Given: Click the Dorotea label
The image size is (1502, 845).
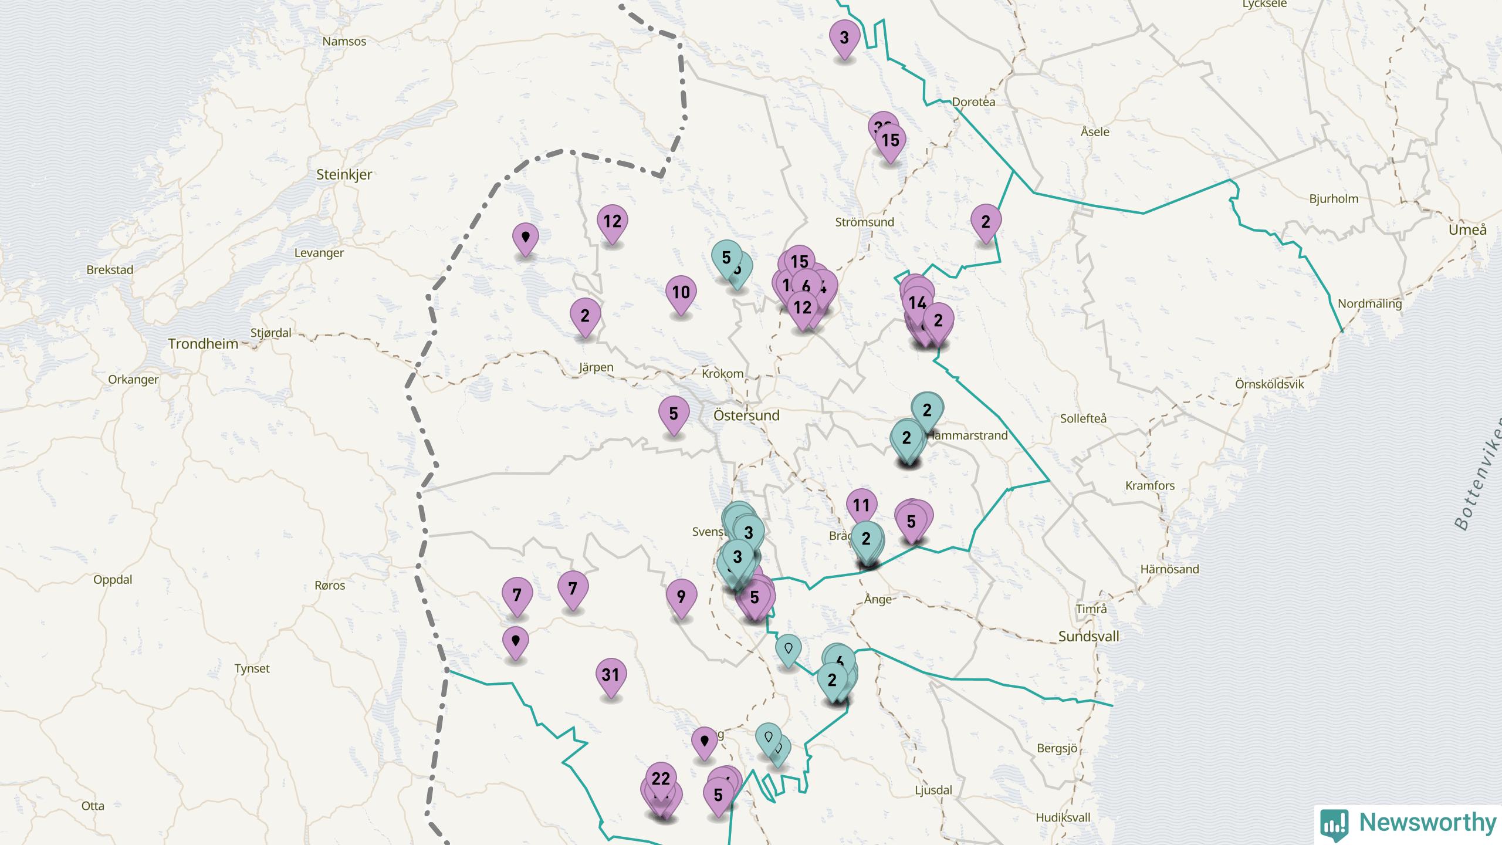Looking at the screenshot, I should (x=974, y=102).
